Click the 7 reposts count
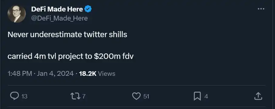 coord(84,96)
